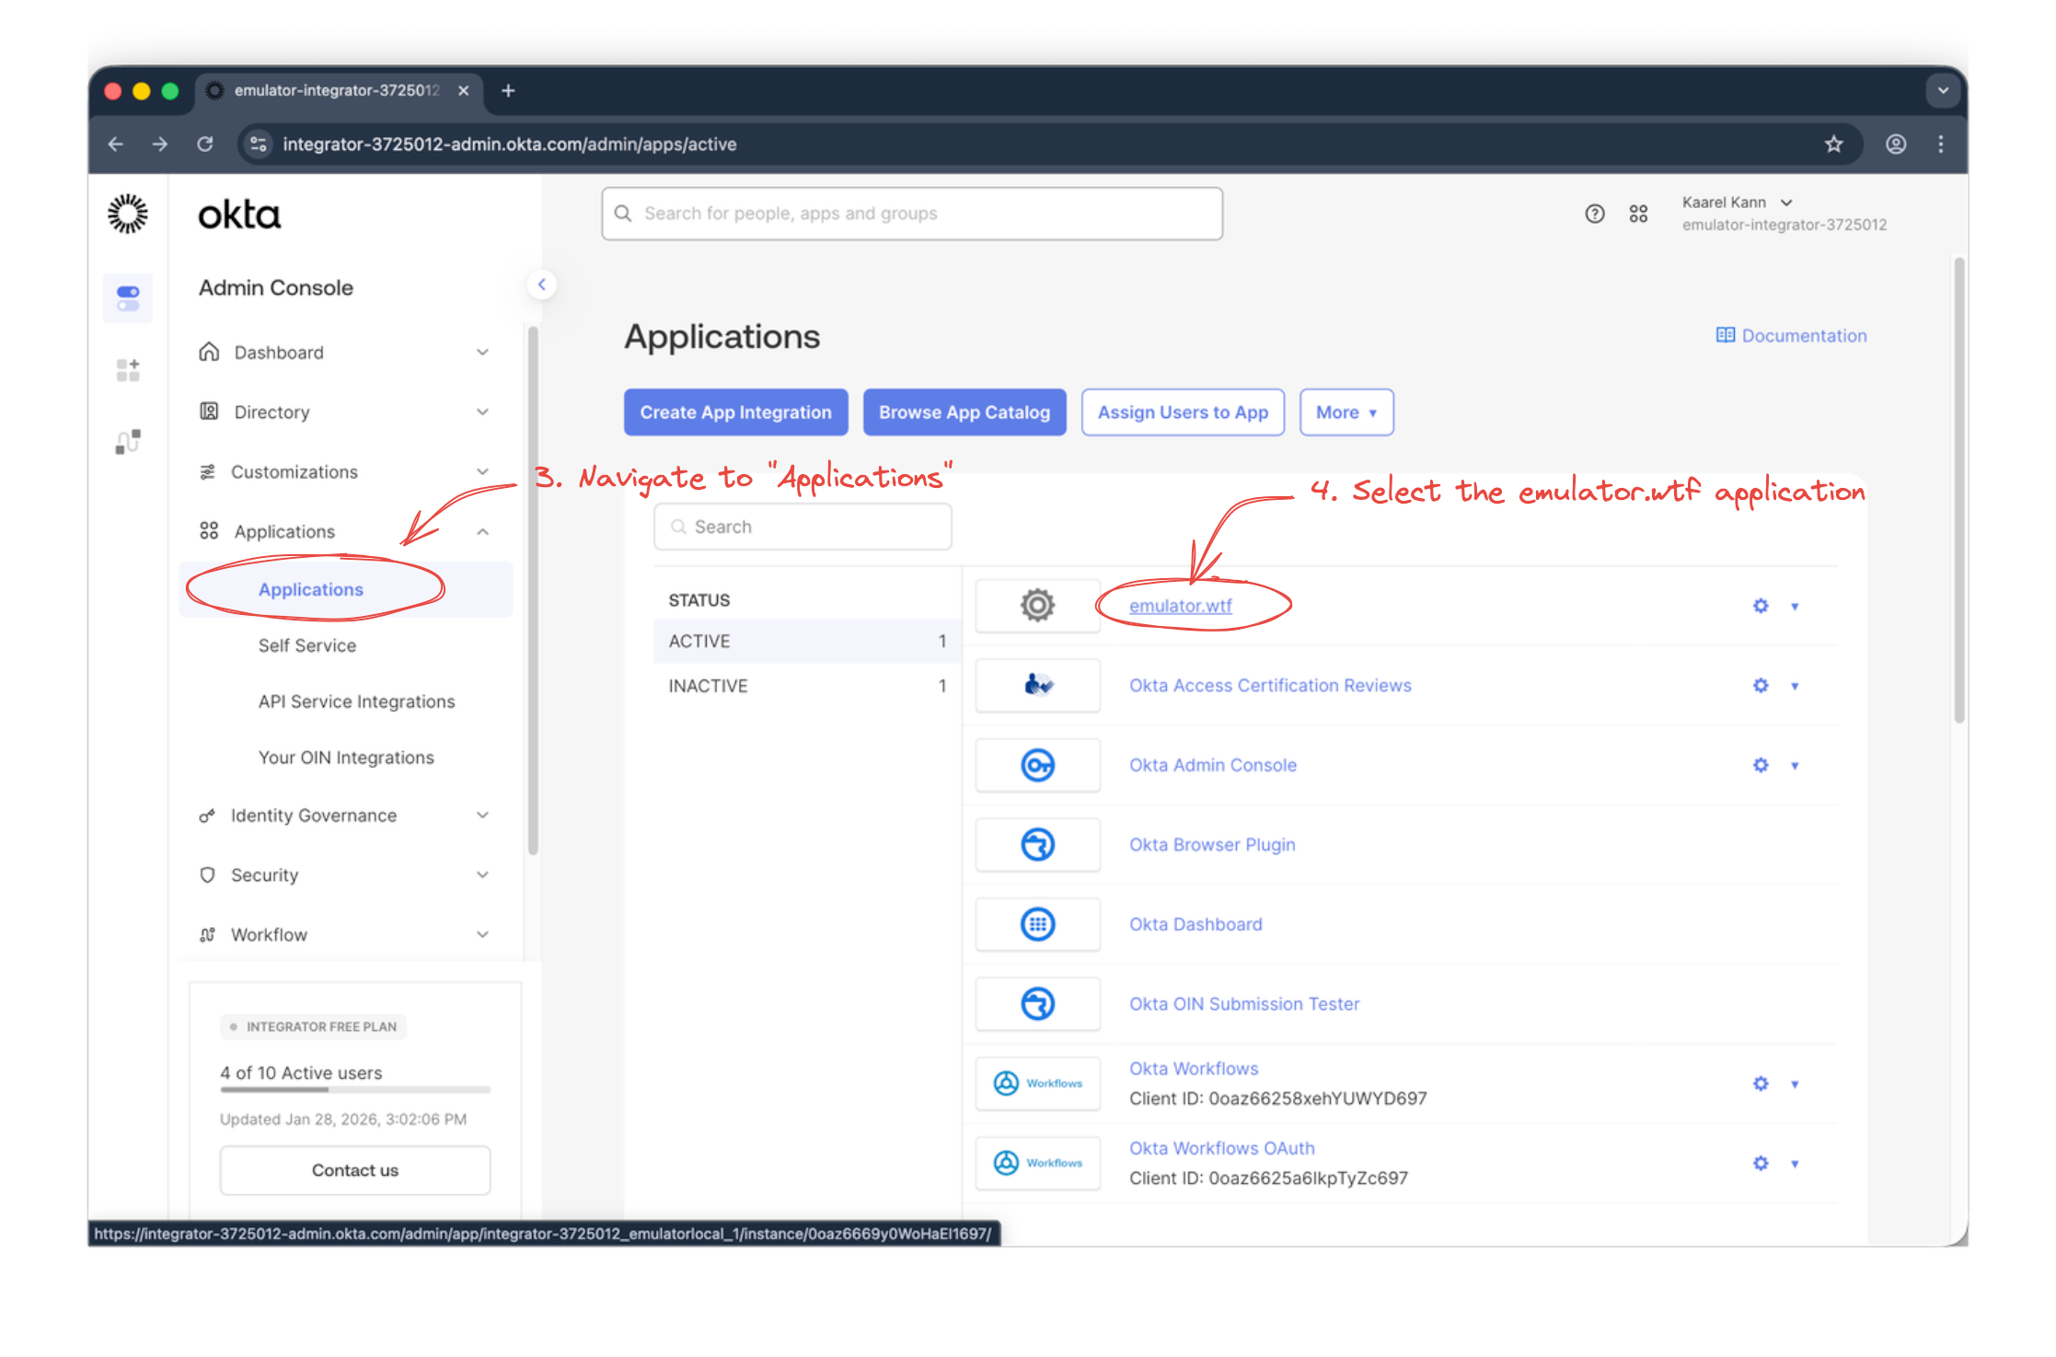Click the Okta Admin Console app icon

point(1037,764)
